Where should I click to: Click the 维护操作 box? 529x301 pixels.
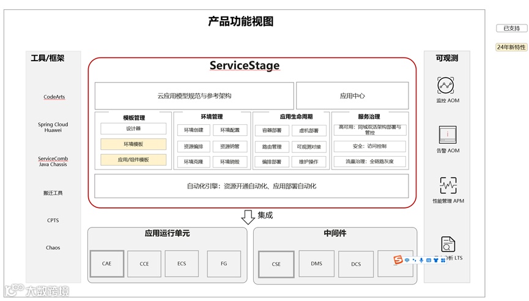pyautogui.click(x=309, y=162)
